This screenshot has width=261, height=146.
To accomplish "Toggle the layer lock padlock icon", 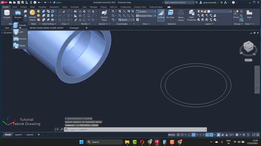I will coord(205,11).
